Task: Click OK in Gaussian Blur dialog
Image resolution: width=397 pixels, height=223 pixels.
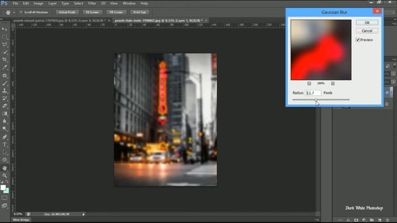Action: (x=367, y=23)
